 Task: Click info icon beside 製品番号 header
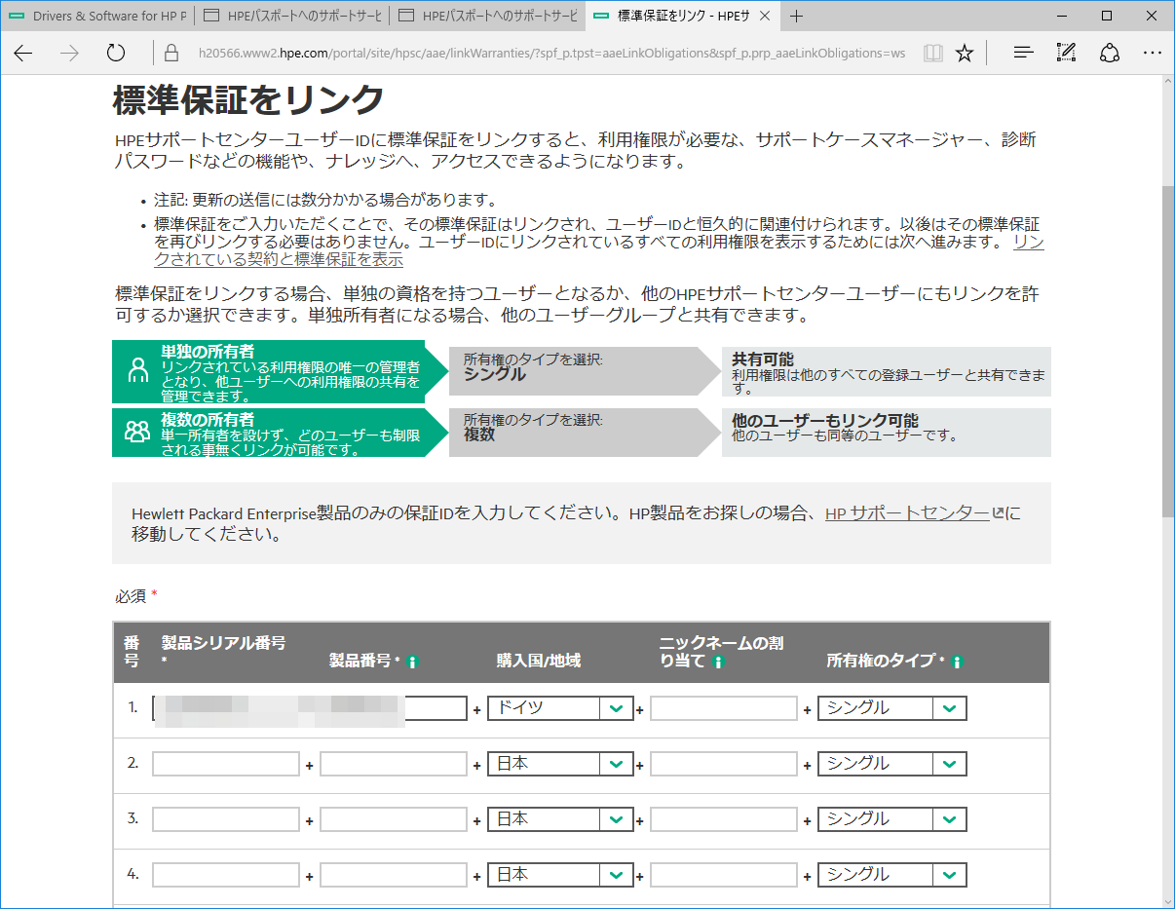click(412, 662)
